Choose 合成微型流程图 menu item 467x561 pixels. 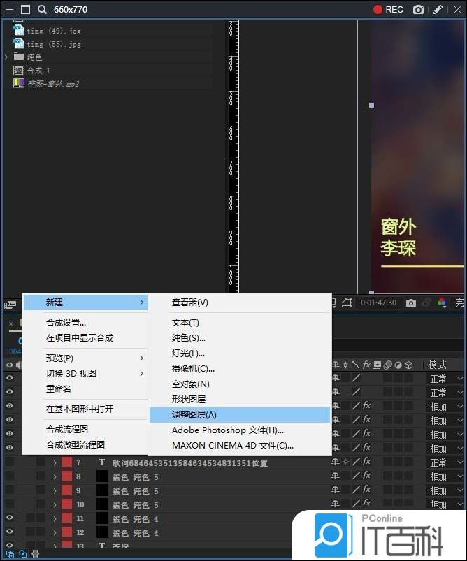(x=76, y=445)
